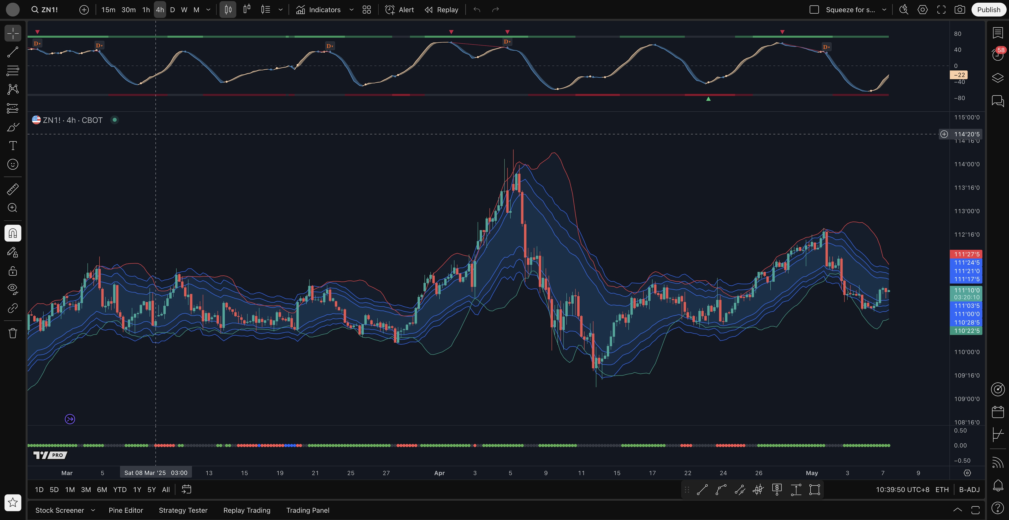Toggle Magnet mode on the left toolbar
Viewport: 1009px width, 520px height.
point(13,233)
